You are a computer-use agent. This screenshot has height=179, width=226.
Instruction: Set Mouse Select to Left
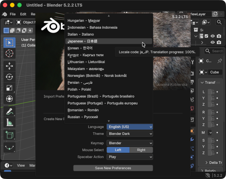point(118,150)
